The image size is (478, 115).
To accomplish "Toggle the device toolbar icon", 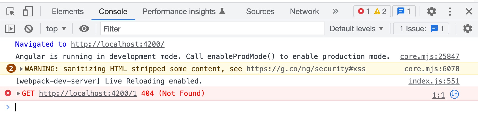I will (28, 12).
